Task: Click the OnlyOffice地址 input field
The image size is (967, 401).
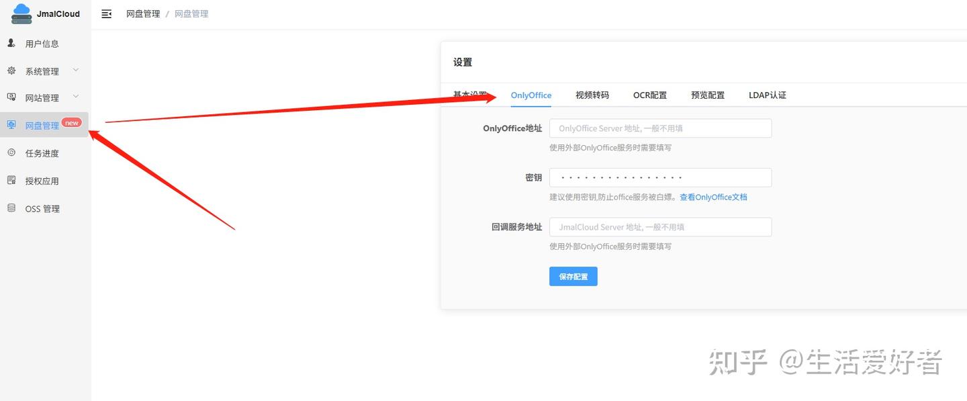Action: pos(660,128)
